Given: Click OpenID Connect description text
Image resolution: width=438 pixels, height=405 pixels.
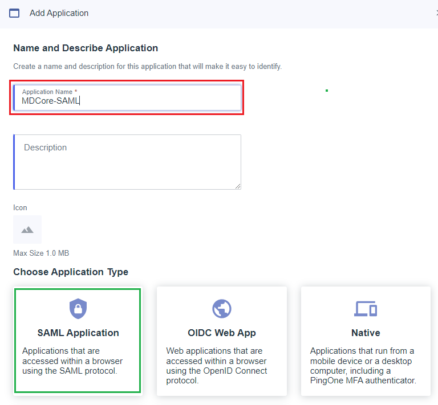Looking at the screenshot, I should coord(217,366).
